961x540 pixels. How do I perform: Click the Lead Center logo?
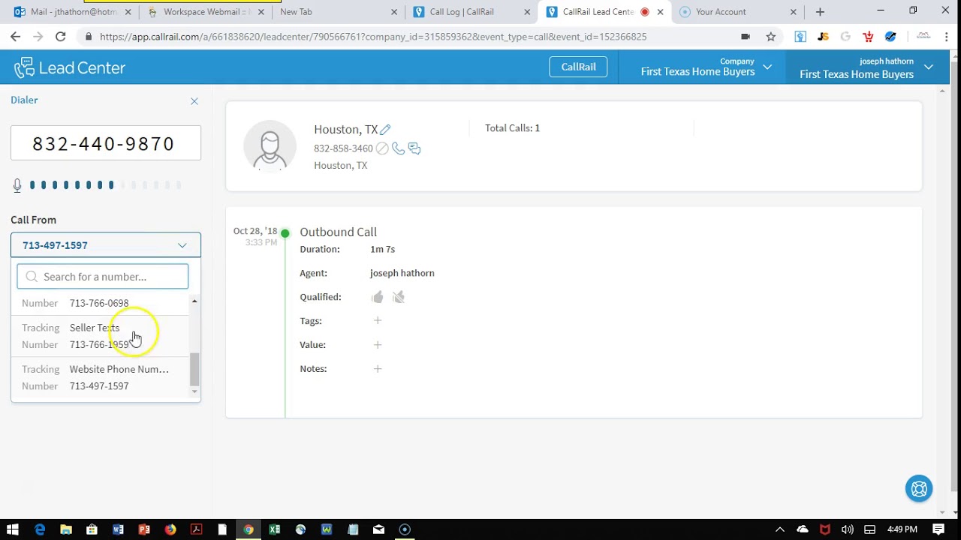70,67
